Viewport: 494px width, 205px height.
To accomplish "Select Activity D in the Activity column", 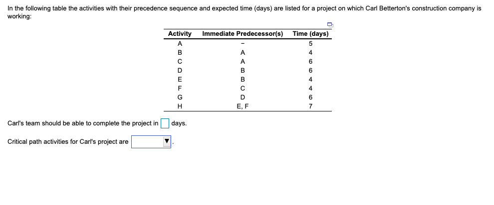I will pyautogui.click(x=180, y=70).
